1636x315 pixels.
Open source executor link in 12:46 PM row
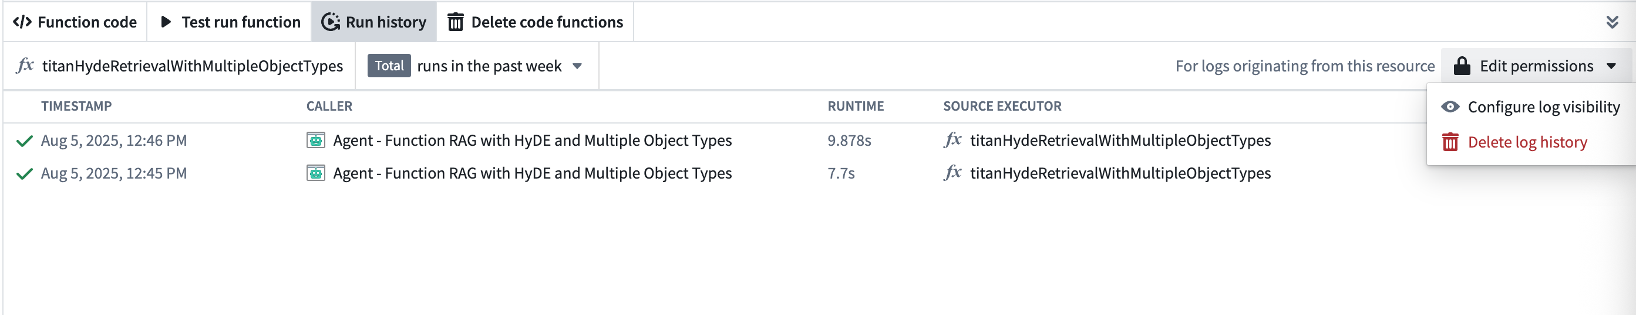pos(1120,141)
